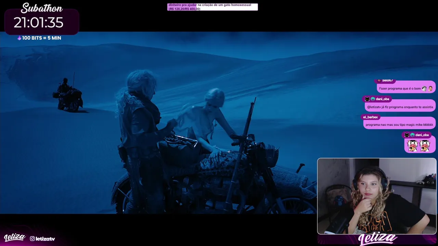This screenshot has width=438, height=246.
Task: Click the letizatv Instagram handle
Action: click(45, 239)
